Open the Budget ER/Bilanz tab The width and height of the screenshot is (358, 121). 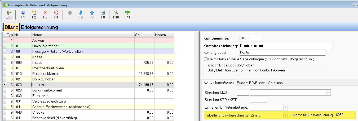coord(251,83)
